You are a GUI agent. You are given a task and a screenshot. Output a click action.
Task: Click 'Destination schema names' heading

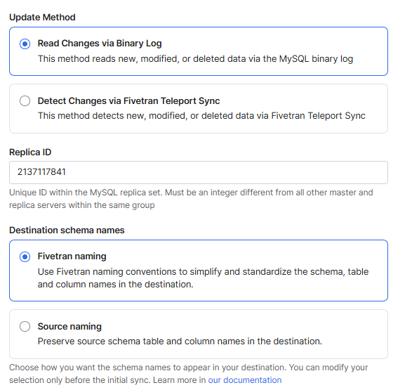pyautogui.click(x=67, y=230)
